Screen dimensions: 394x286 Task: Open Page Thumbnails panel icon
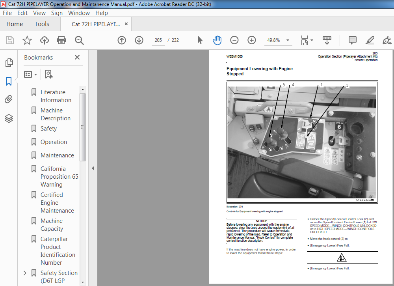click(x=9, y=63)
